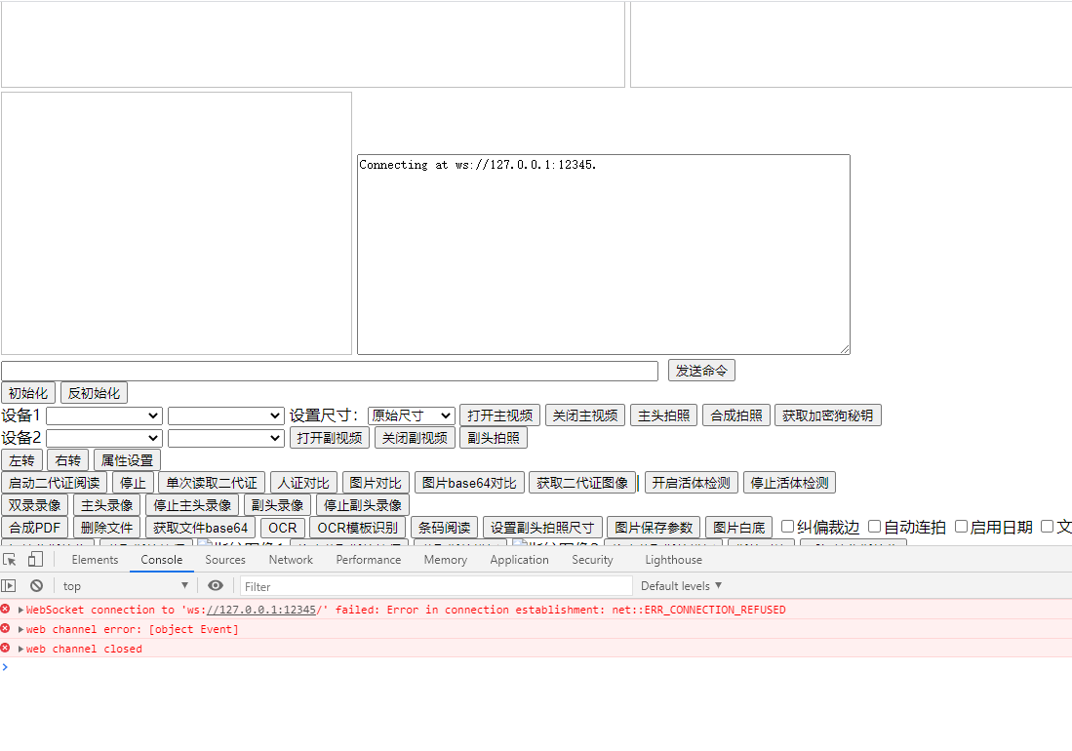Image resolution: width=1072 pixels, height=751 pixels.
Task: Clear the console using the clear icon
Action: [37, 585]
